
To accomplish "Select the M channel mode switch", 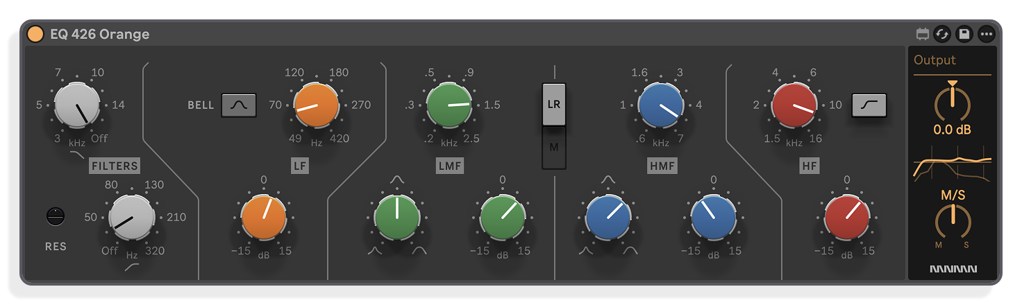I will tap(554, 147).
